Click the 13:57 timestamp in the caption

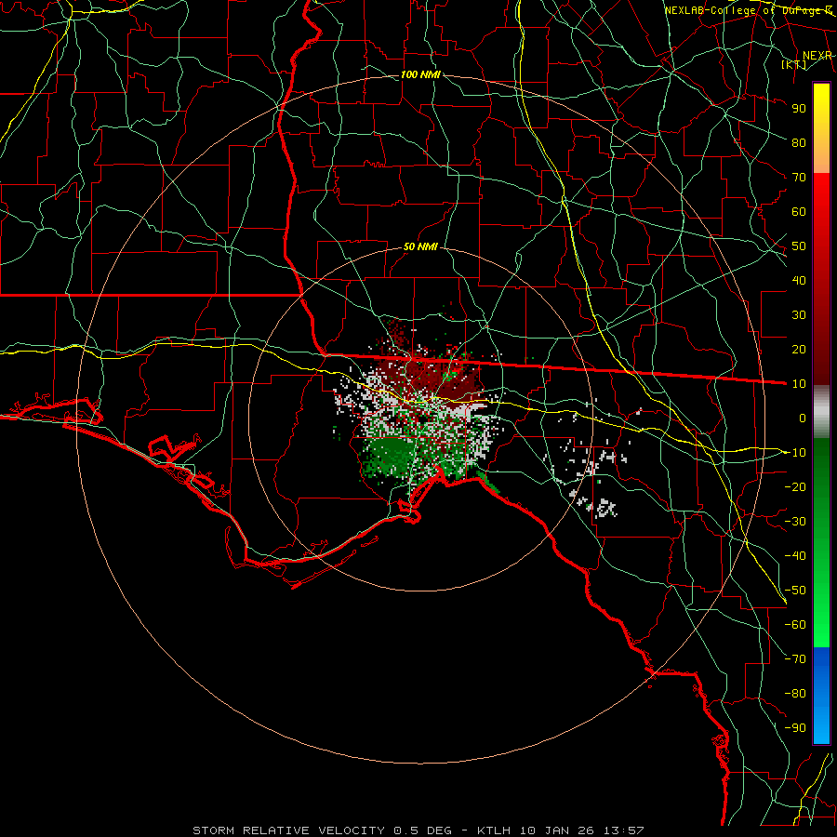tap(623, 830)
